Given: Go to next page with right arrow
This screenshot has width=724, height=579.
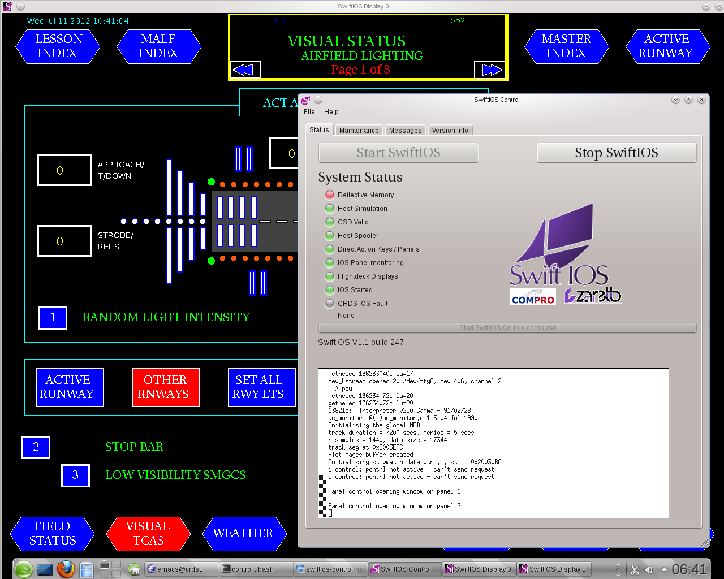Looking at the screenshot, I should click(x=489, y=70).
